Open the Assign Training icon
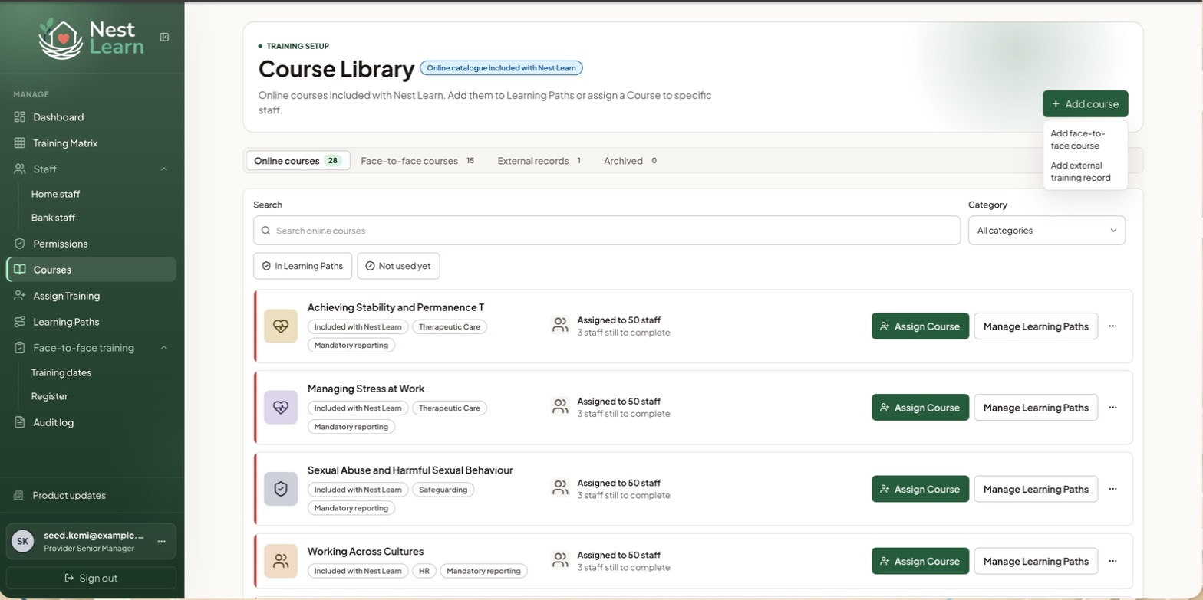 click(x=20, y=296)
